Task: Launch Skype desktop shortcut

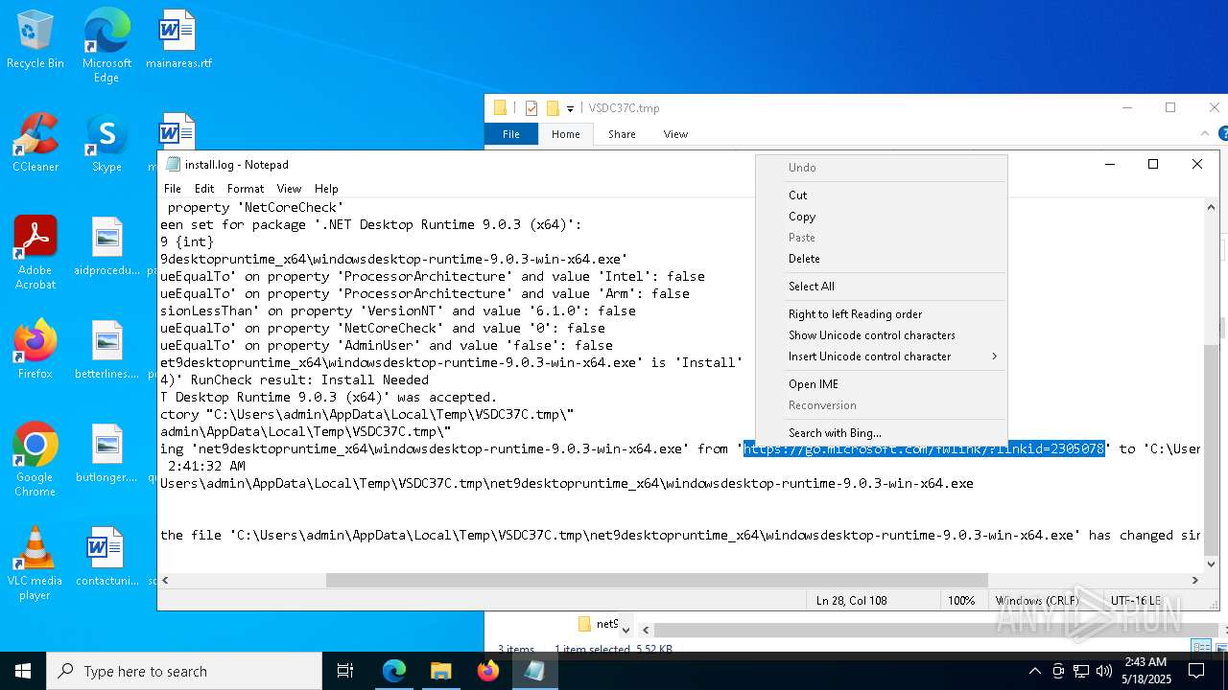Action: click(106, 143)
